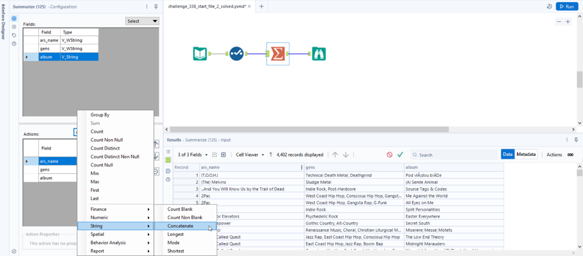Zoom out canvas with minus button
Image resolution: width=583 pixels, height=256 pixels.
pyautogui.click(x=559, y=22)
